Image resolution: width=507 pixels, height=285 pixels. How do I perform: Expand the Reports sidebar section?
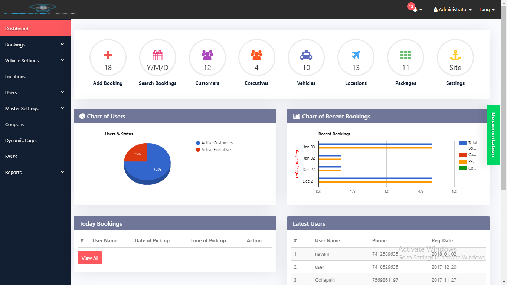(x=35, y=172)
